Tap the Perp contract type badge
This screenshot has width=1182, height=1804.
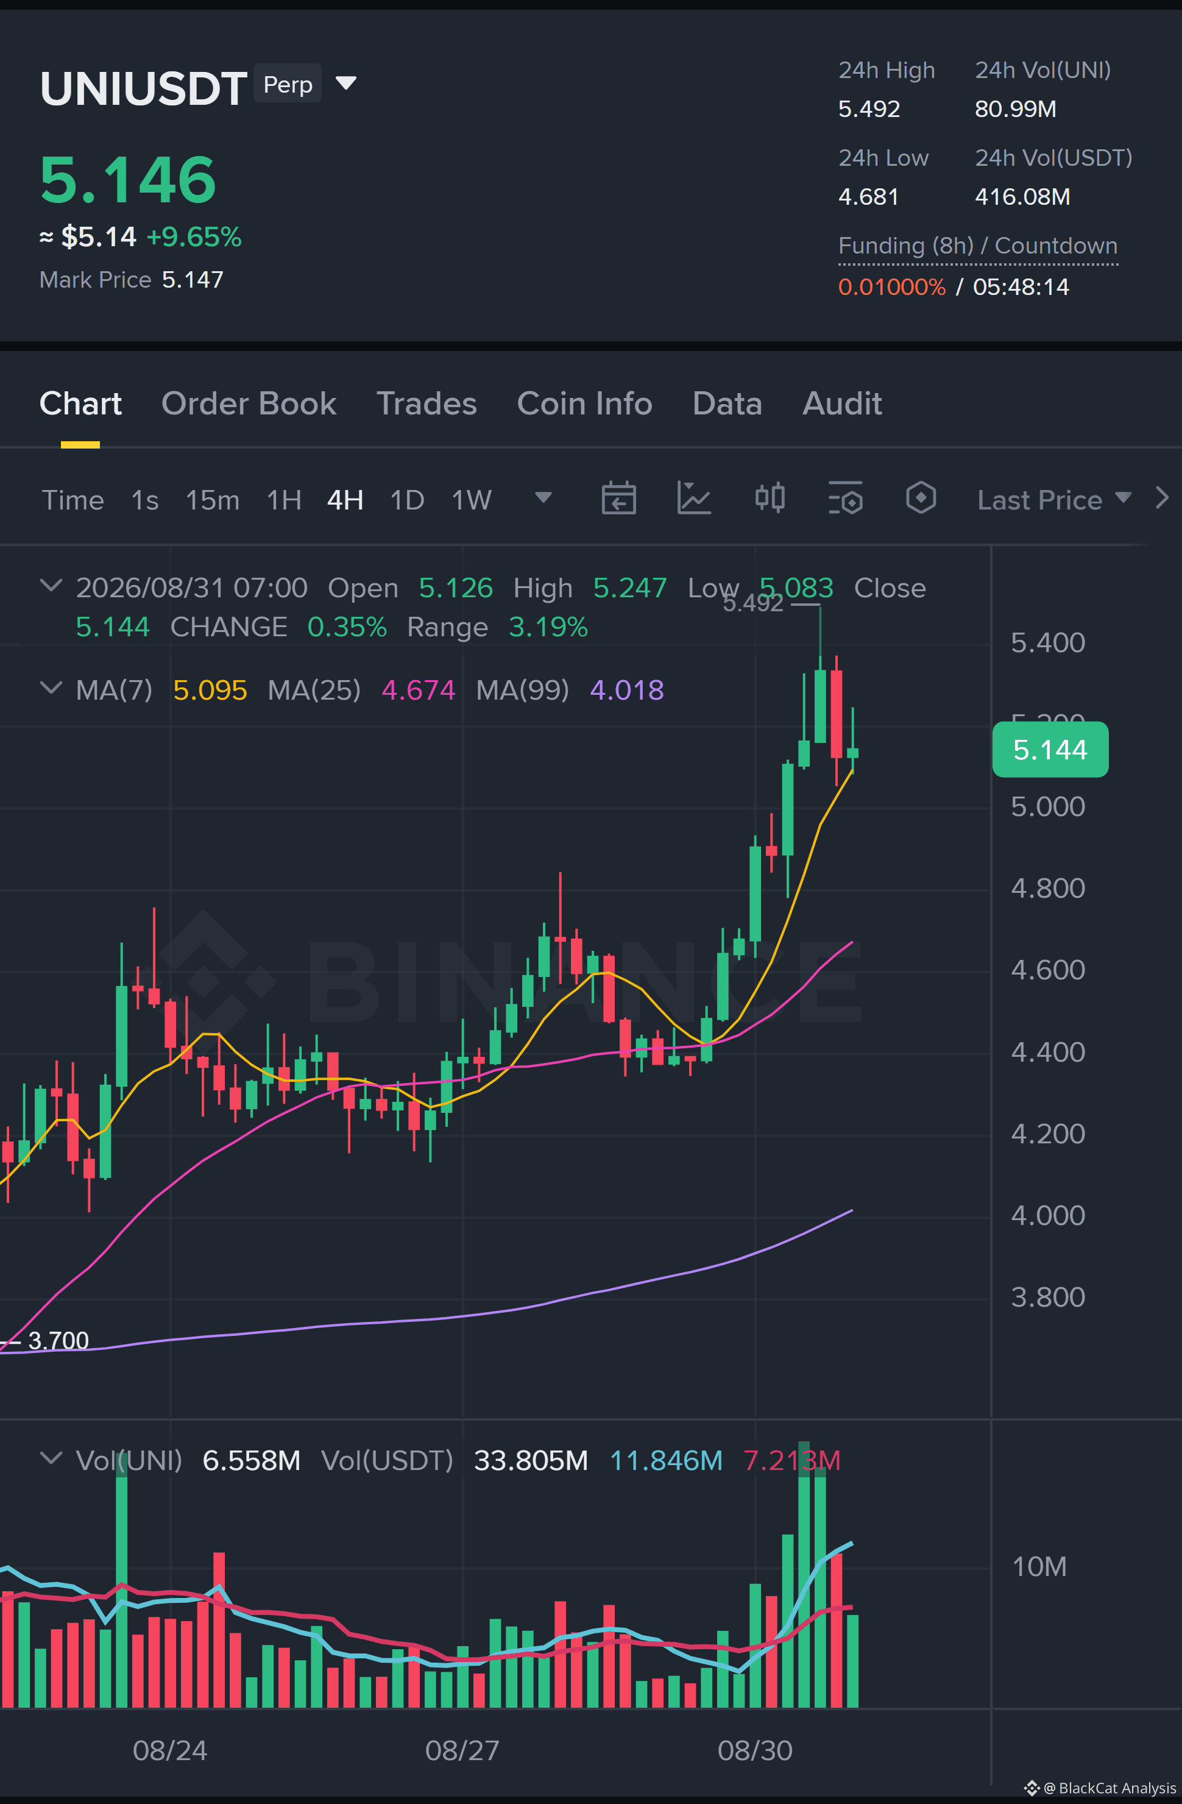point(288,83)
